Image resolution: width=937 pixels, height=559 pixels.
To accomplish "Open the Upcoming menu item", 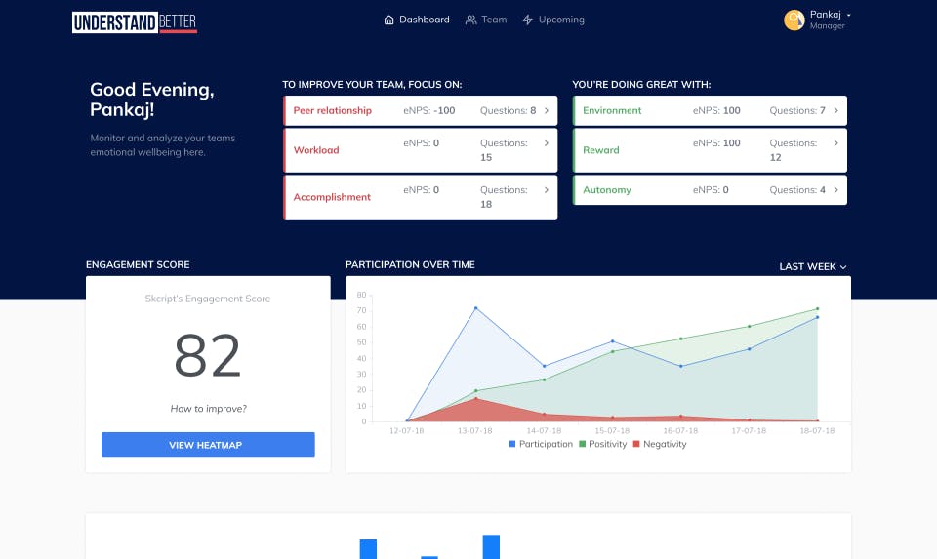I will (553, 20).
